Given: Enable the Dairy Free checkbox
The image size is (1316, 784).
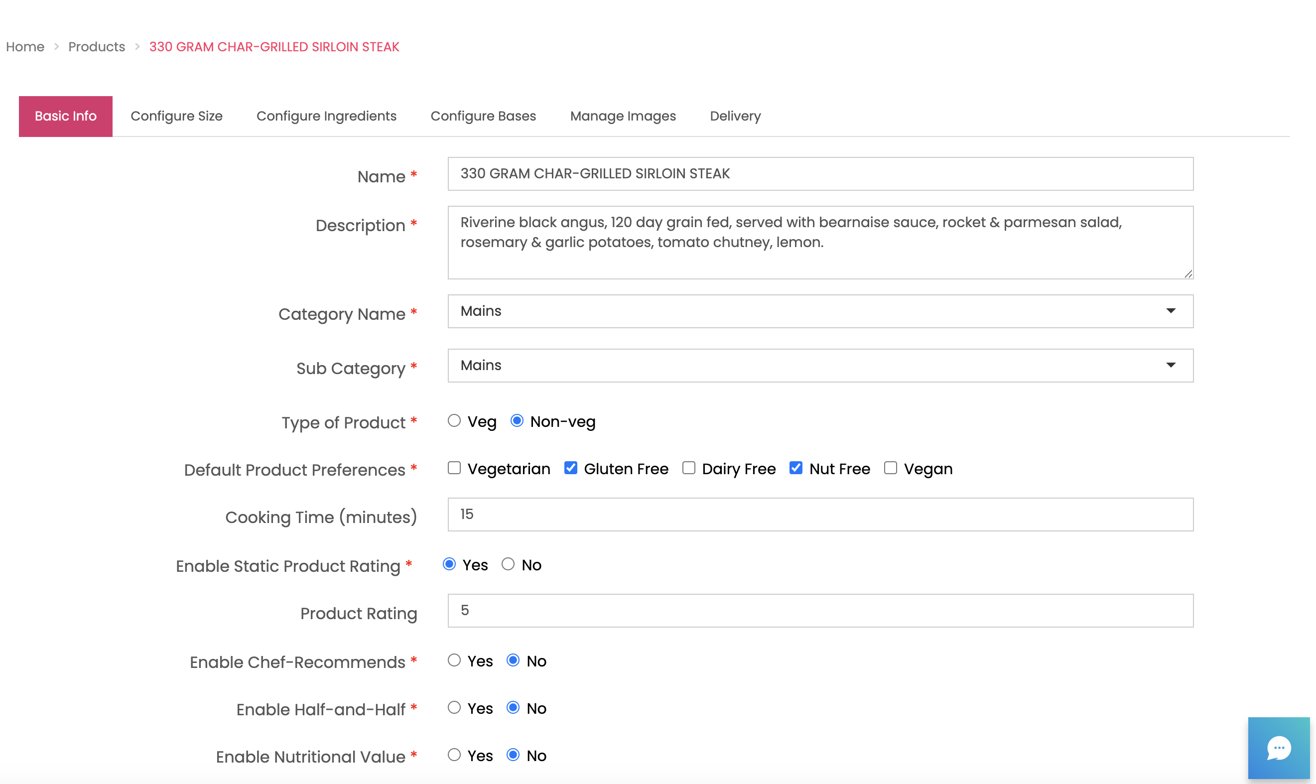Looking at the screenshot, I should coord(688,468).
